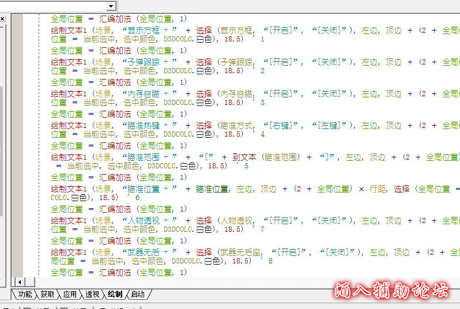
Task: Click the 到文本 function call
Action: [244, 157]
